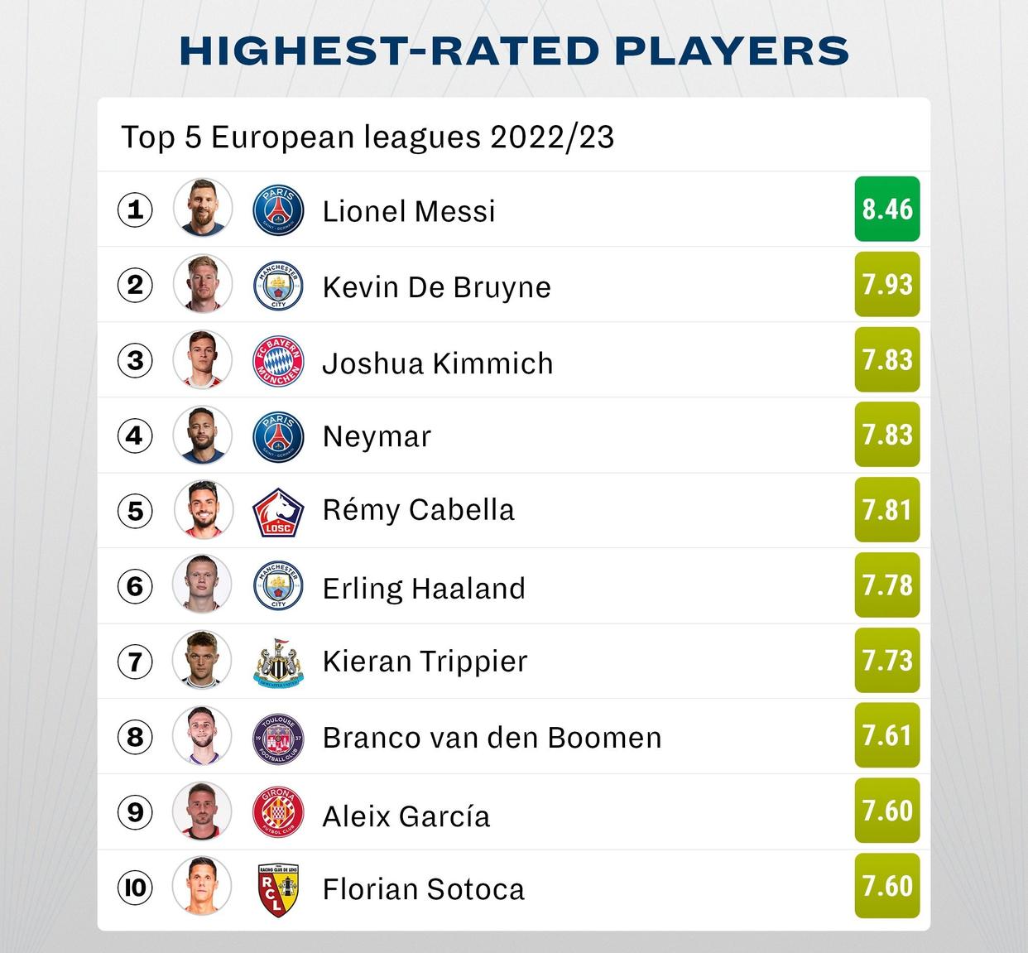Open the Branco van den Boomen name link
The height and width of the screenshot is (953, 1028).
[x=492, y=737]
